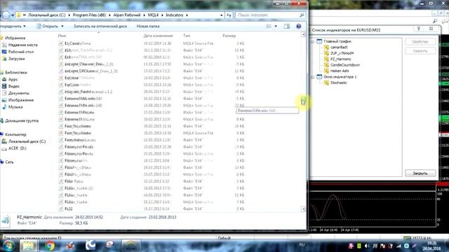Click the Удалить button
This screenshot has width=449, height=252.
420,51
